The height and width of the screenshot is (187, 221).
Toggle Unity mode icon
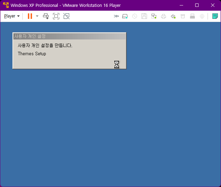[66, 16]
